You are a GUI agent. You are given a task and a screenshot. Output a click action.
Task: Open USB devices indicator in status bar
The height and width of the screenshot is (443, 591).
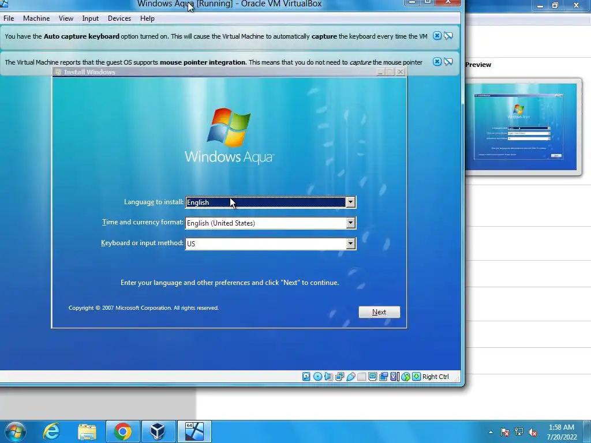coord(350,376)
